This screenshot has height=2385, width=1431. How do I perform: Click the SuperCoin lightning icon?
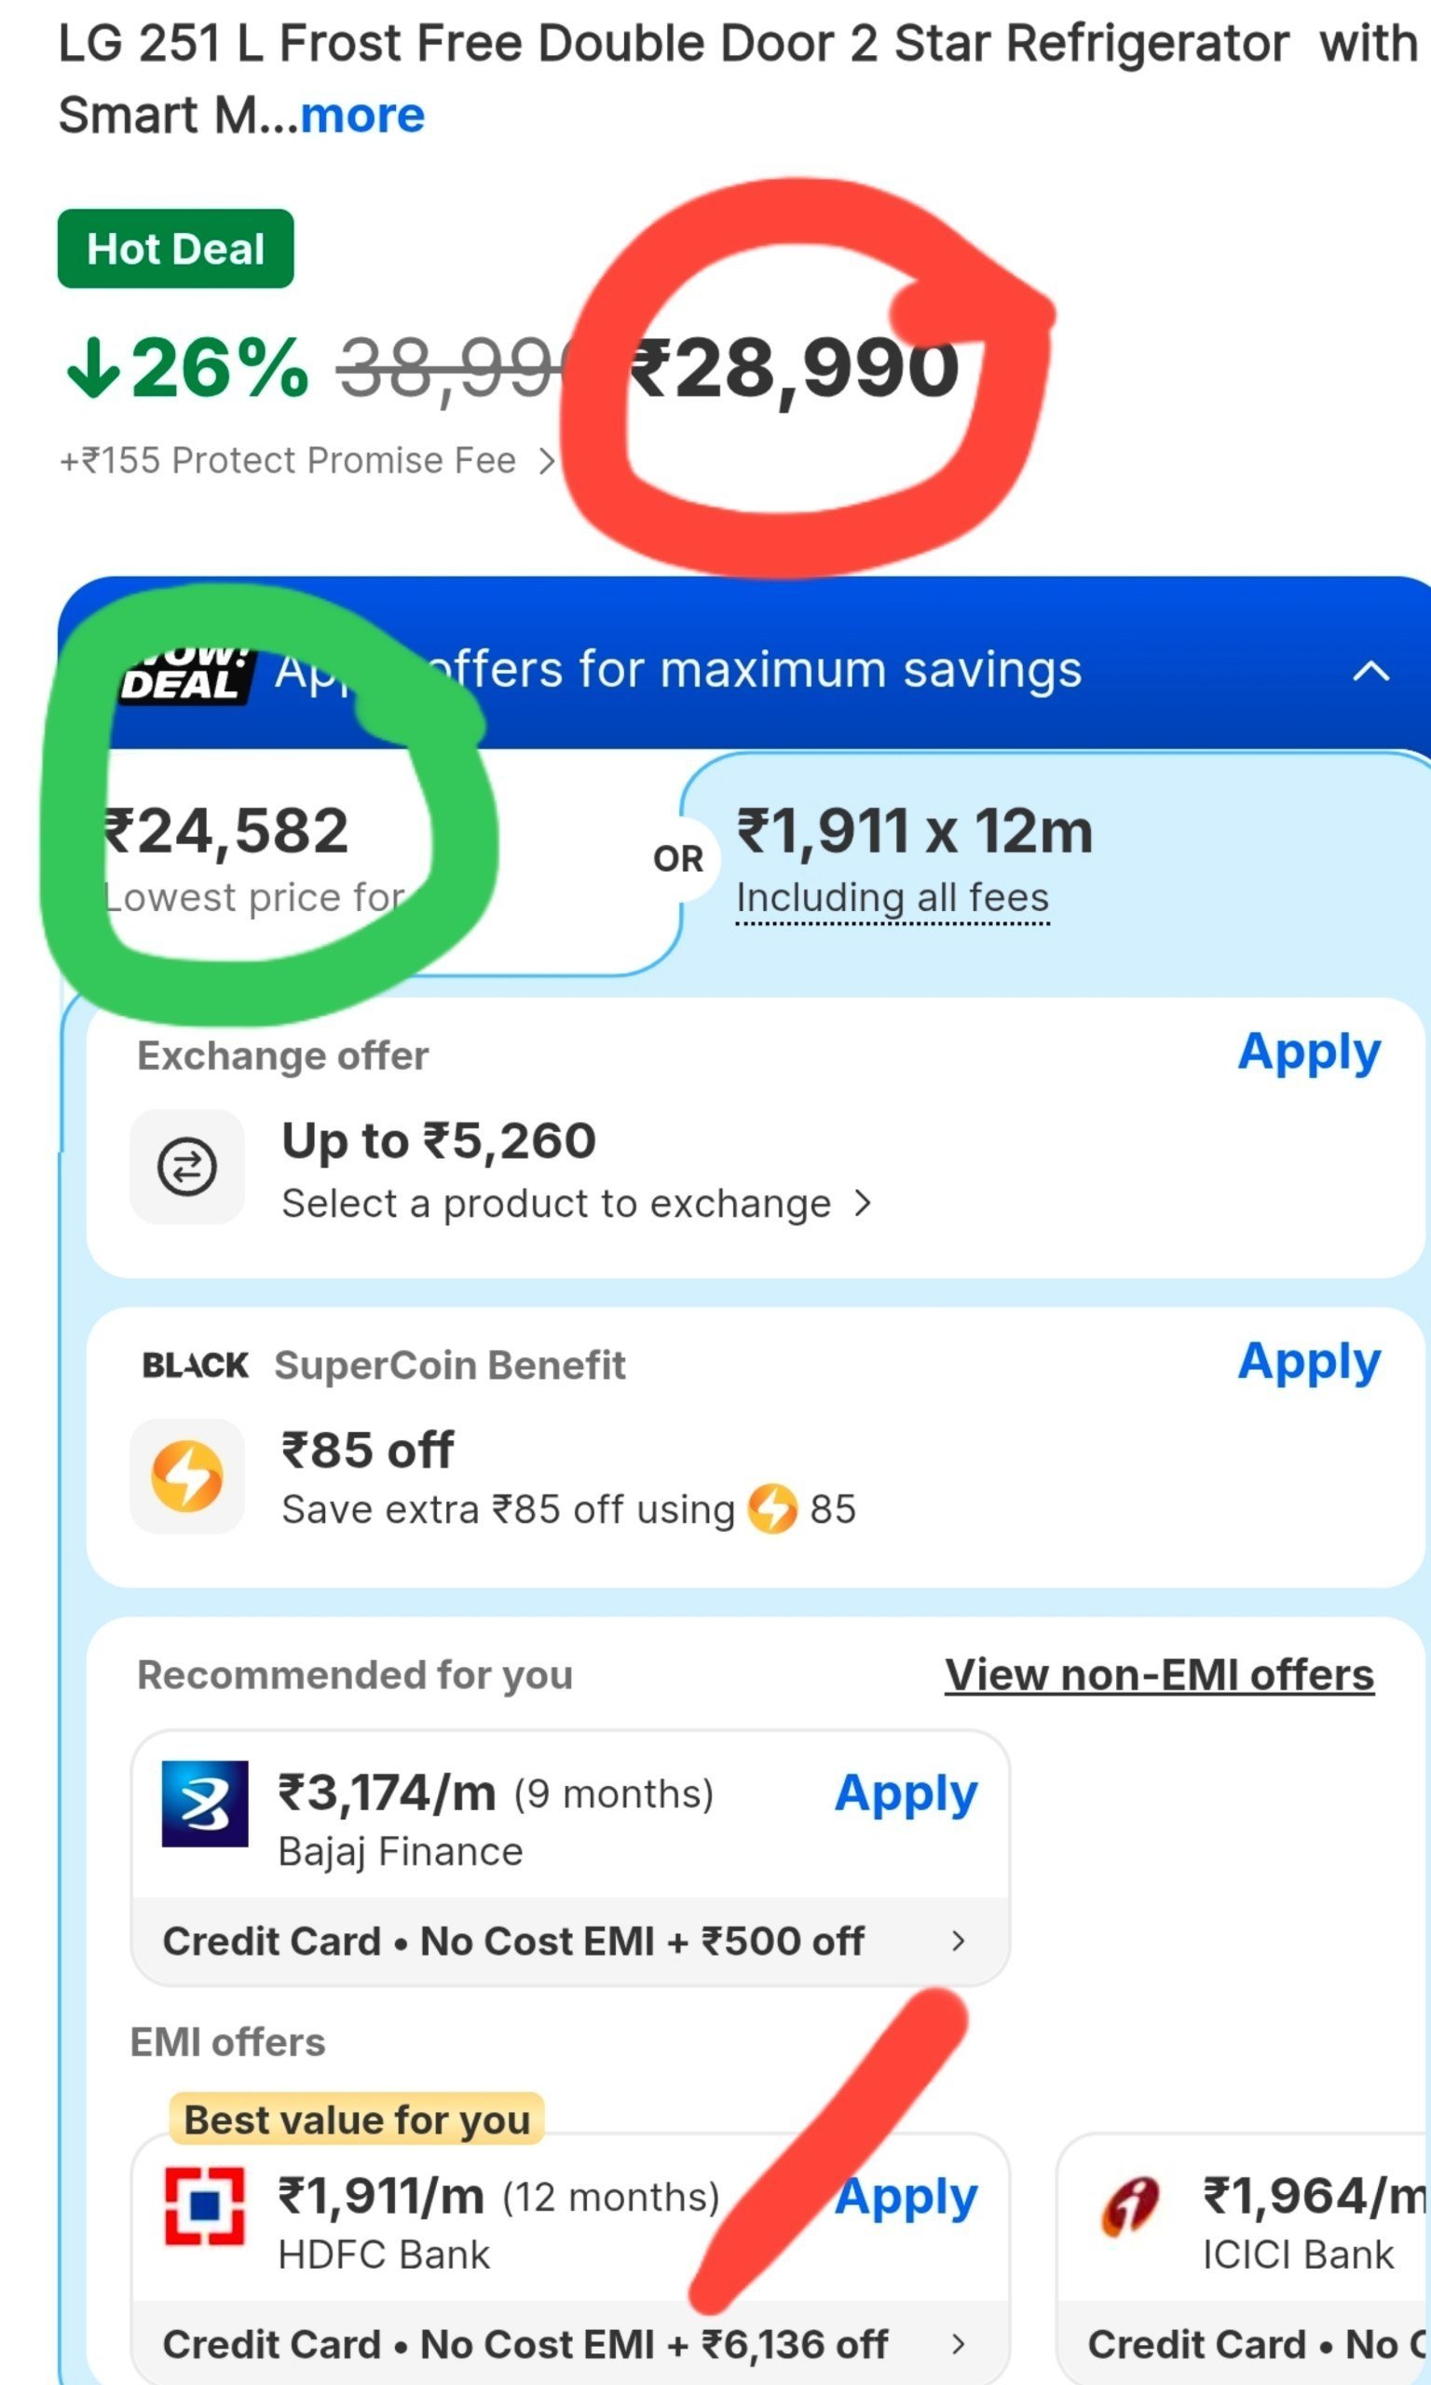tap(187, 1476)
